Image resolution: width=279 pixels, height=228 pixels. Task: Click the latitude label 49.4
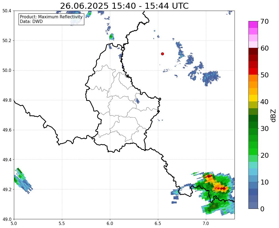pos(7,160)
